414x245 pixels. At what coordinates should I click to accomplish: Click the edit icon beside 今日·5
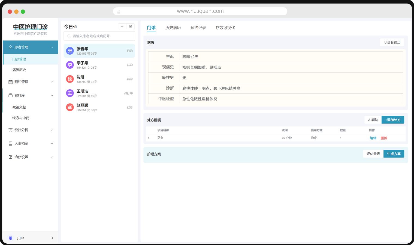[131, 26]
